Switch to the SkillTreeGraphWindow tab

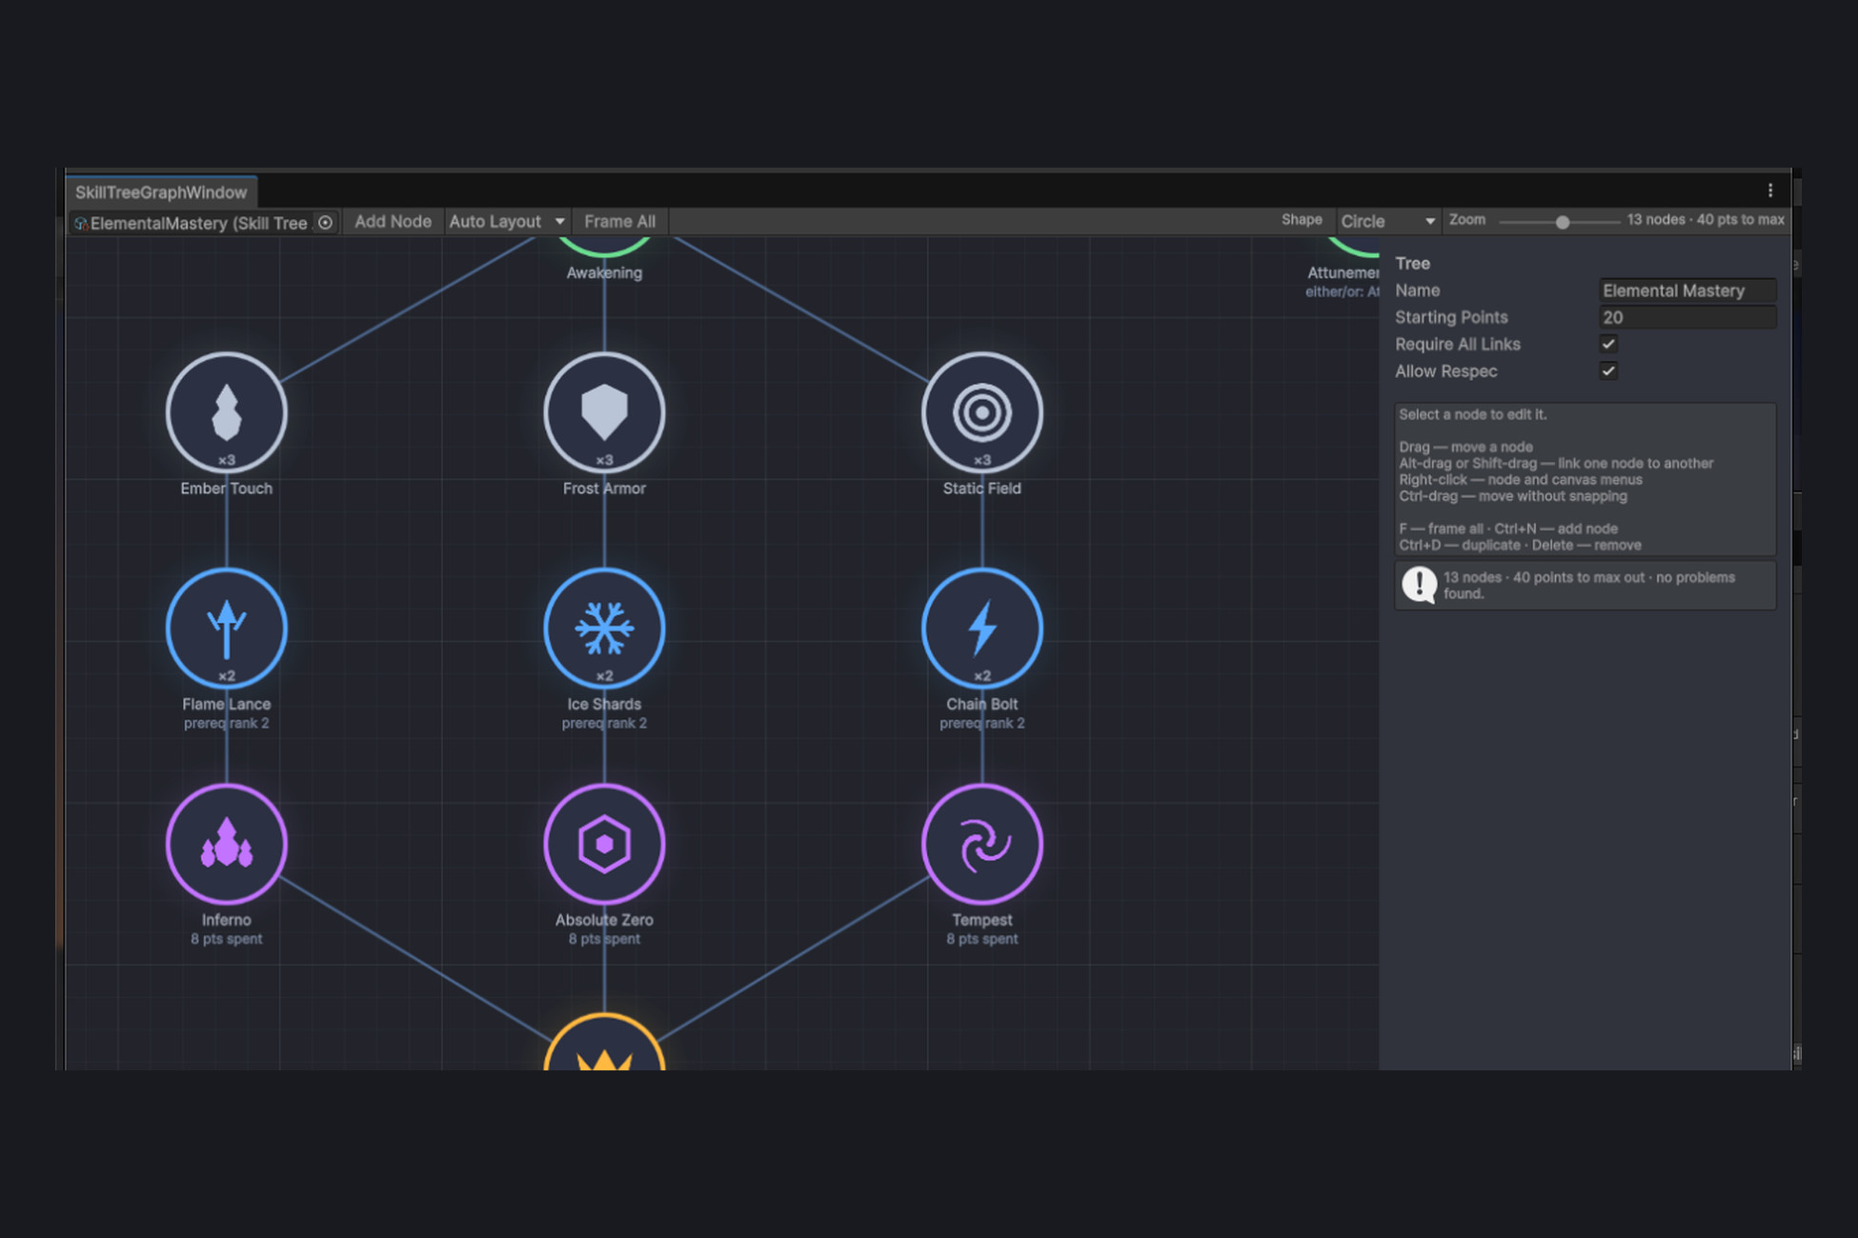coord(161,191)
